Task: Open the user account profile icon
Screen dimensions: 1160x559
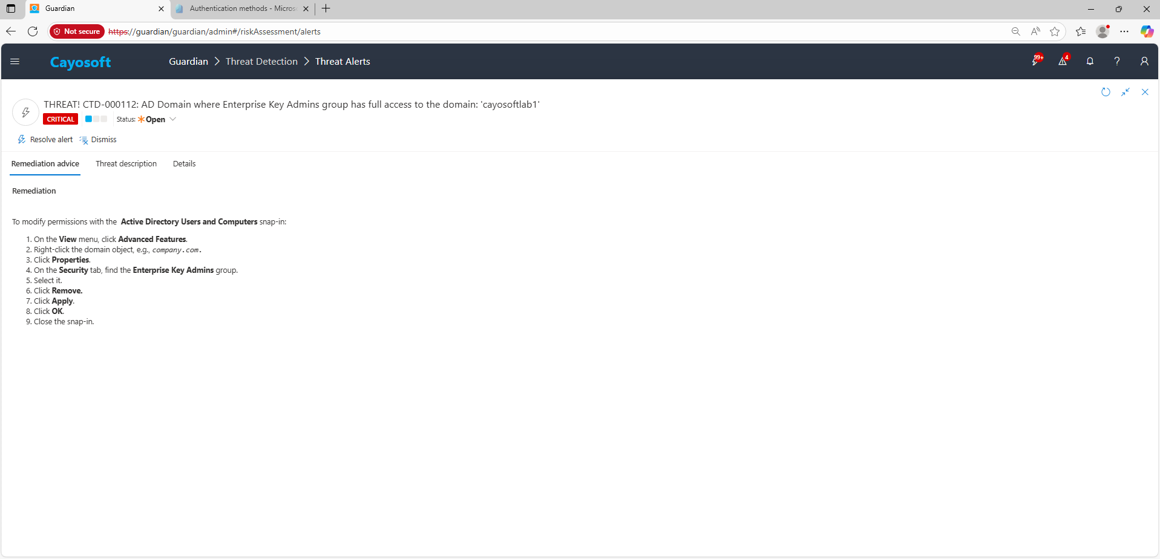Action: click(x=1144, y=62)
